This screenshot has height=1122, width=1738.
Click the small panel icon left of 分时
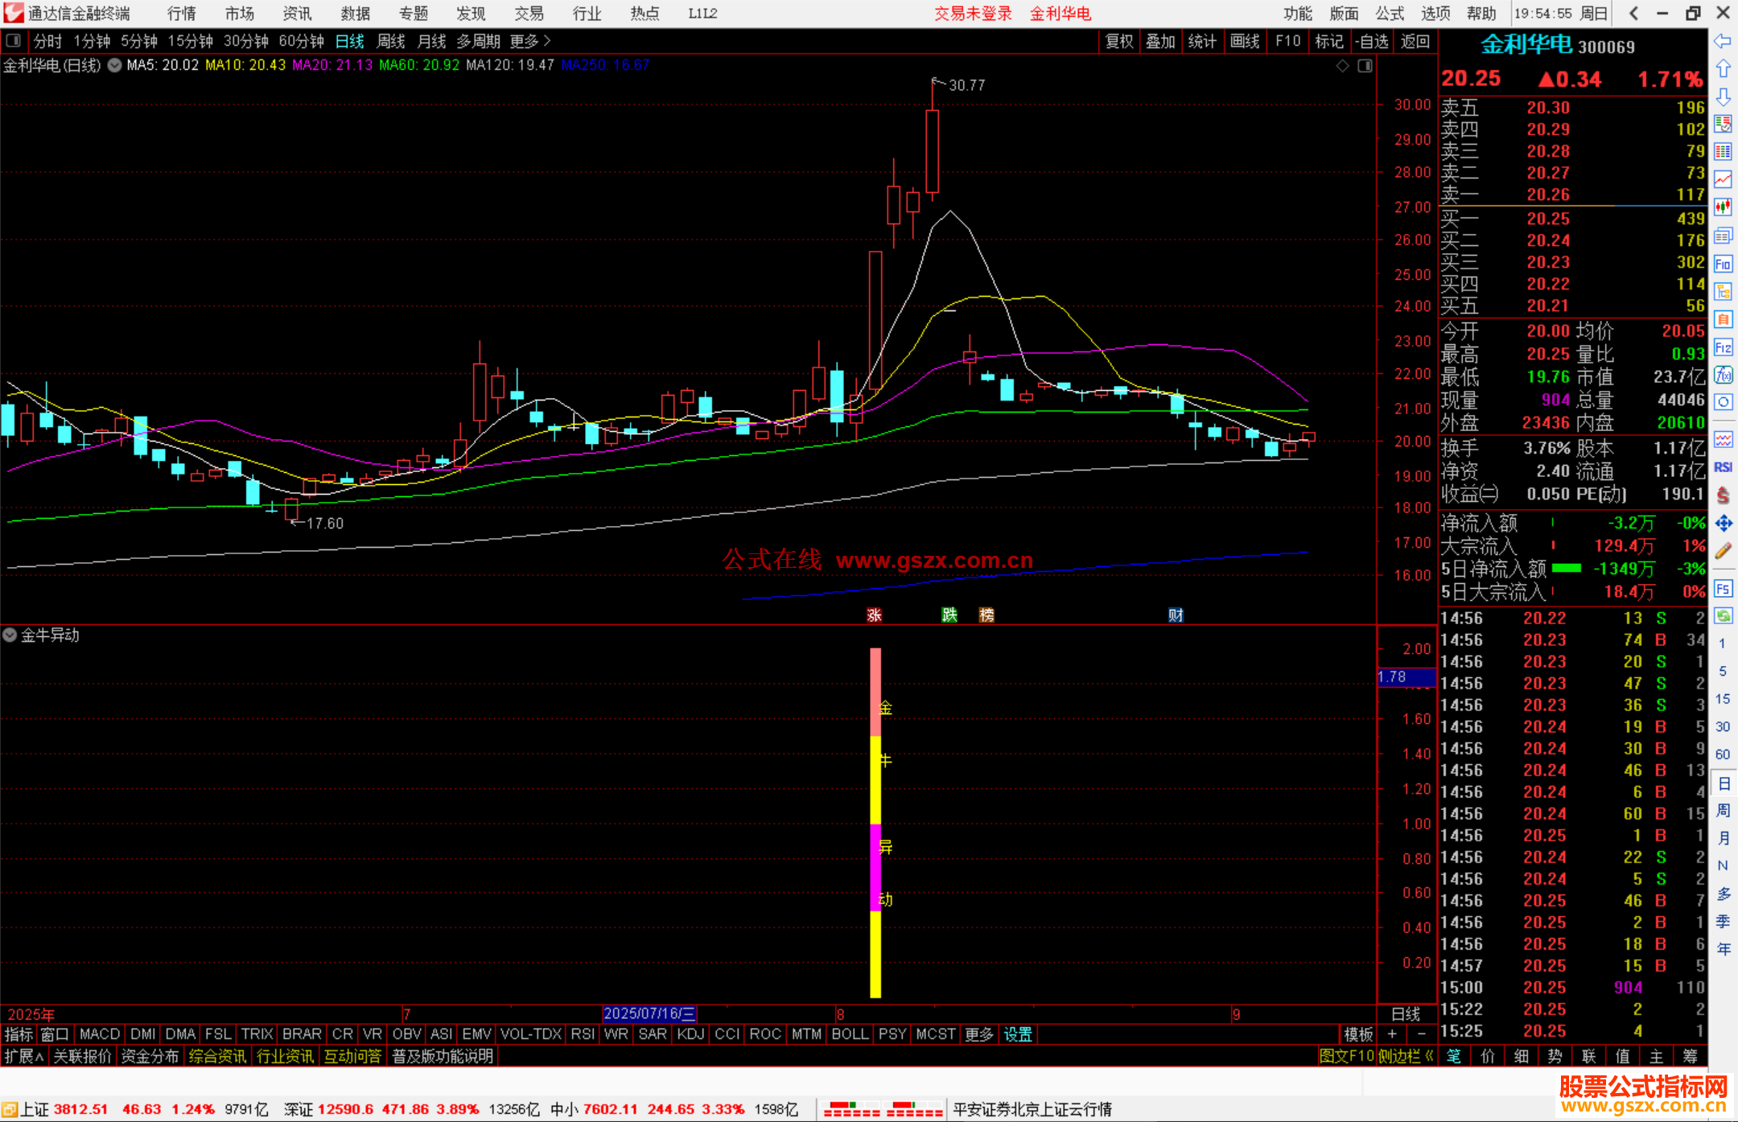pos(14,40)
